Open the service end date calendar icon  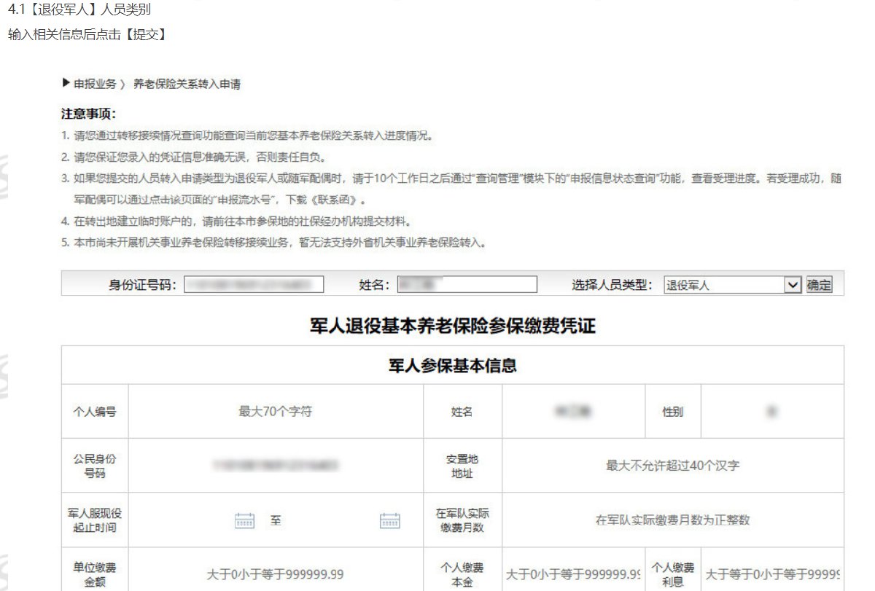click(x=390, y=520)
